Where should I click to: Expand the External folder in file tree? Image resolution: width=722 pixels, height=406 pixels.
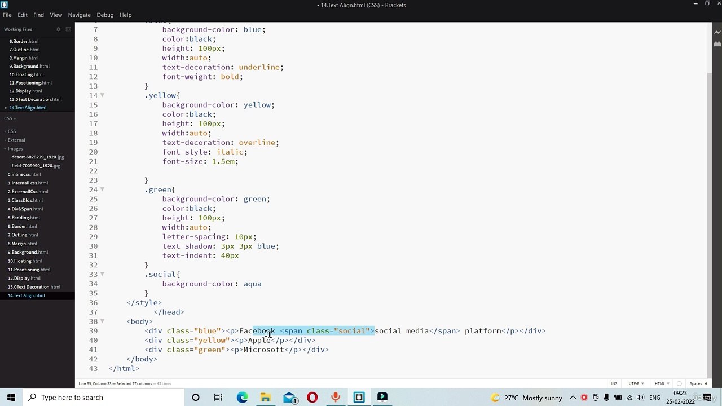(16, 140)
